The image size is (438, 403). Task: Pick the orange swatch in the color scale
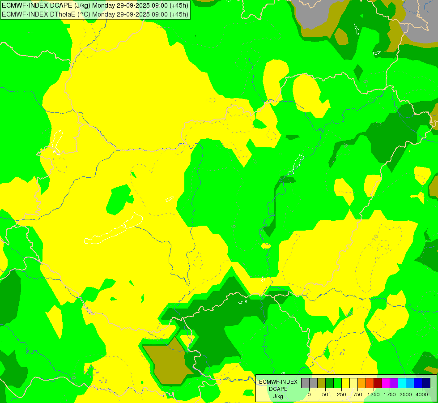point(361,383)
